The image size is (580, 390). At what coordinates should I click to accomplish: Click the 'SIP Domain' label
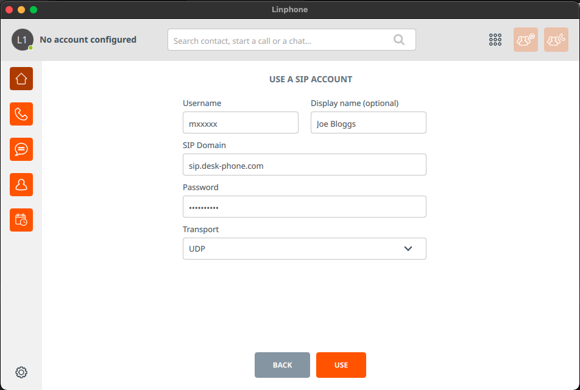tap(204, 145)
